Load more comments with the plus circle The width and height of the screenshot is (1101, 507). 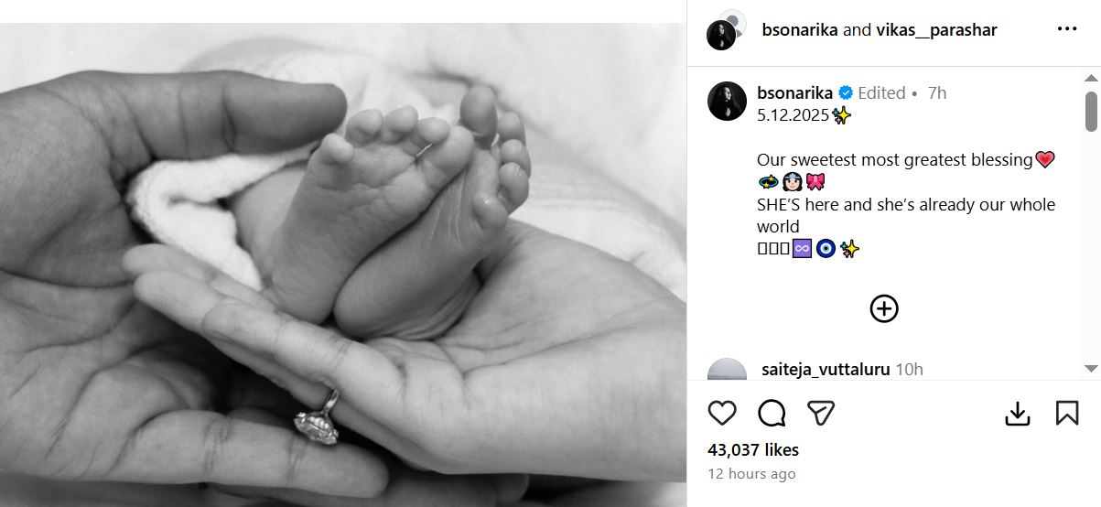point(884,308)
